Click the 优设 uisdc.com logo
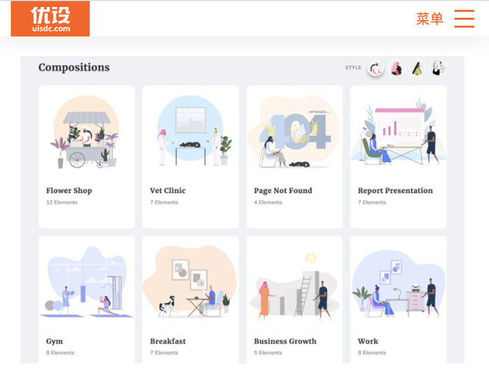 pos(50,19)
